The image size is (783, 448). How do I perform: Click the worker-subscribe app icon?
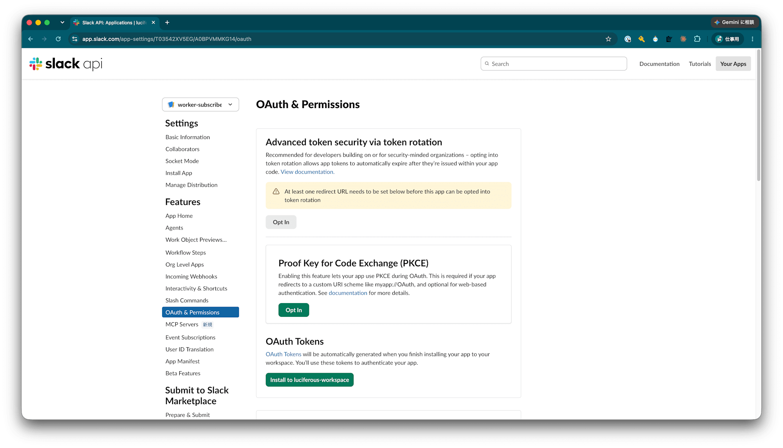(171, 105)
